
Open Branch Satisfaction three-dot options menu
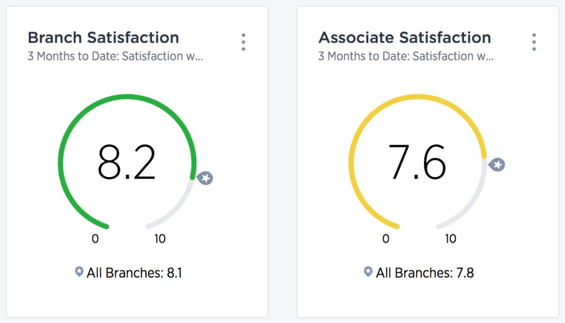pyautogui.click(x=243, y=42)
